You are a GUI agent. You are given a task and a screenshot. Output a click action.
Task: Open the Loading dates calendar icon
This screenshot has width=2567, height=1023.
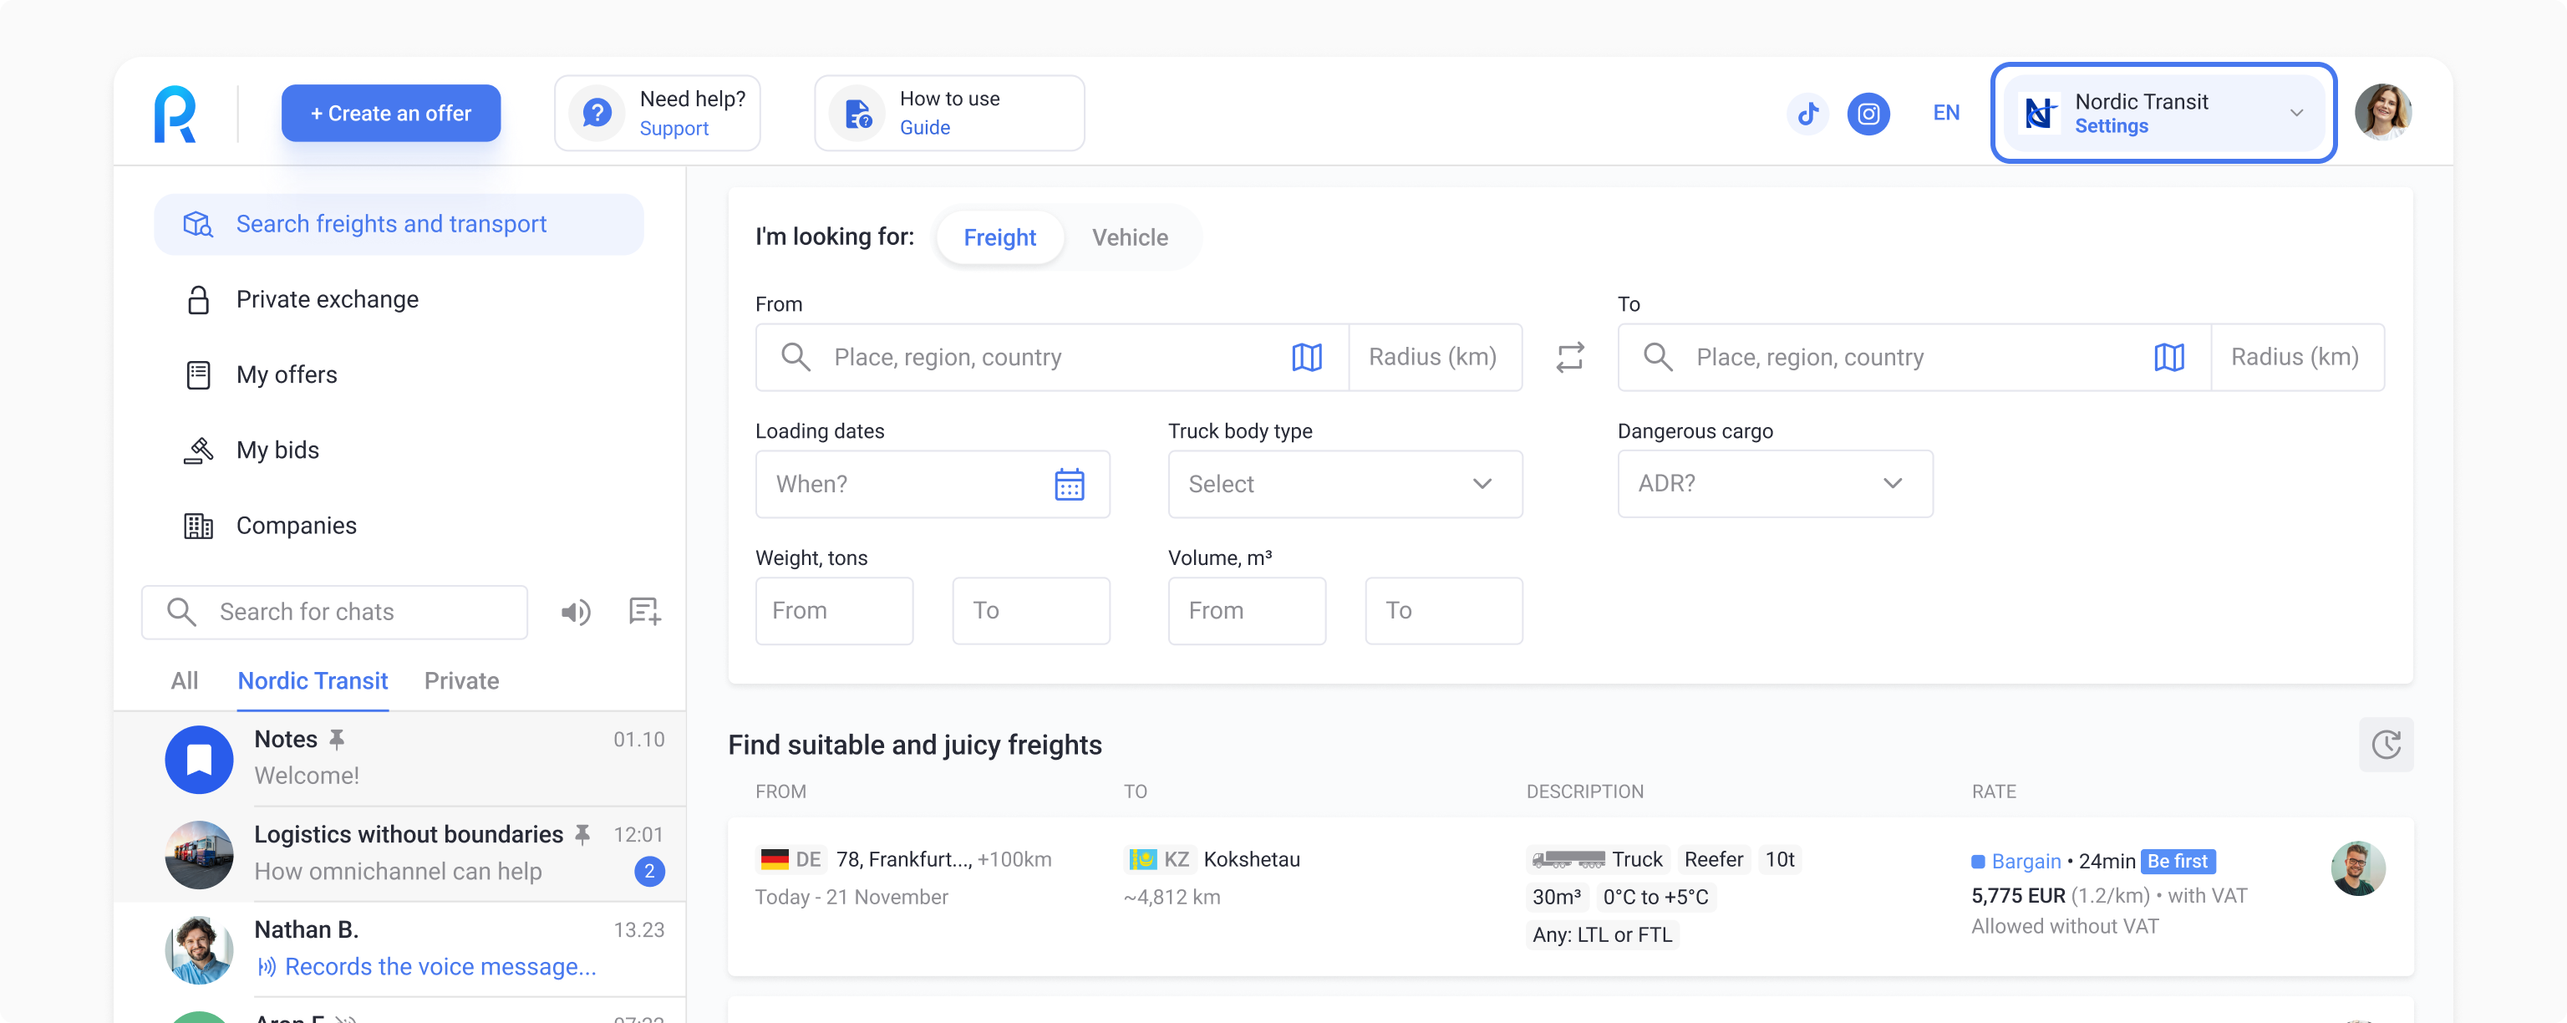point(1070,485)
